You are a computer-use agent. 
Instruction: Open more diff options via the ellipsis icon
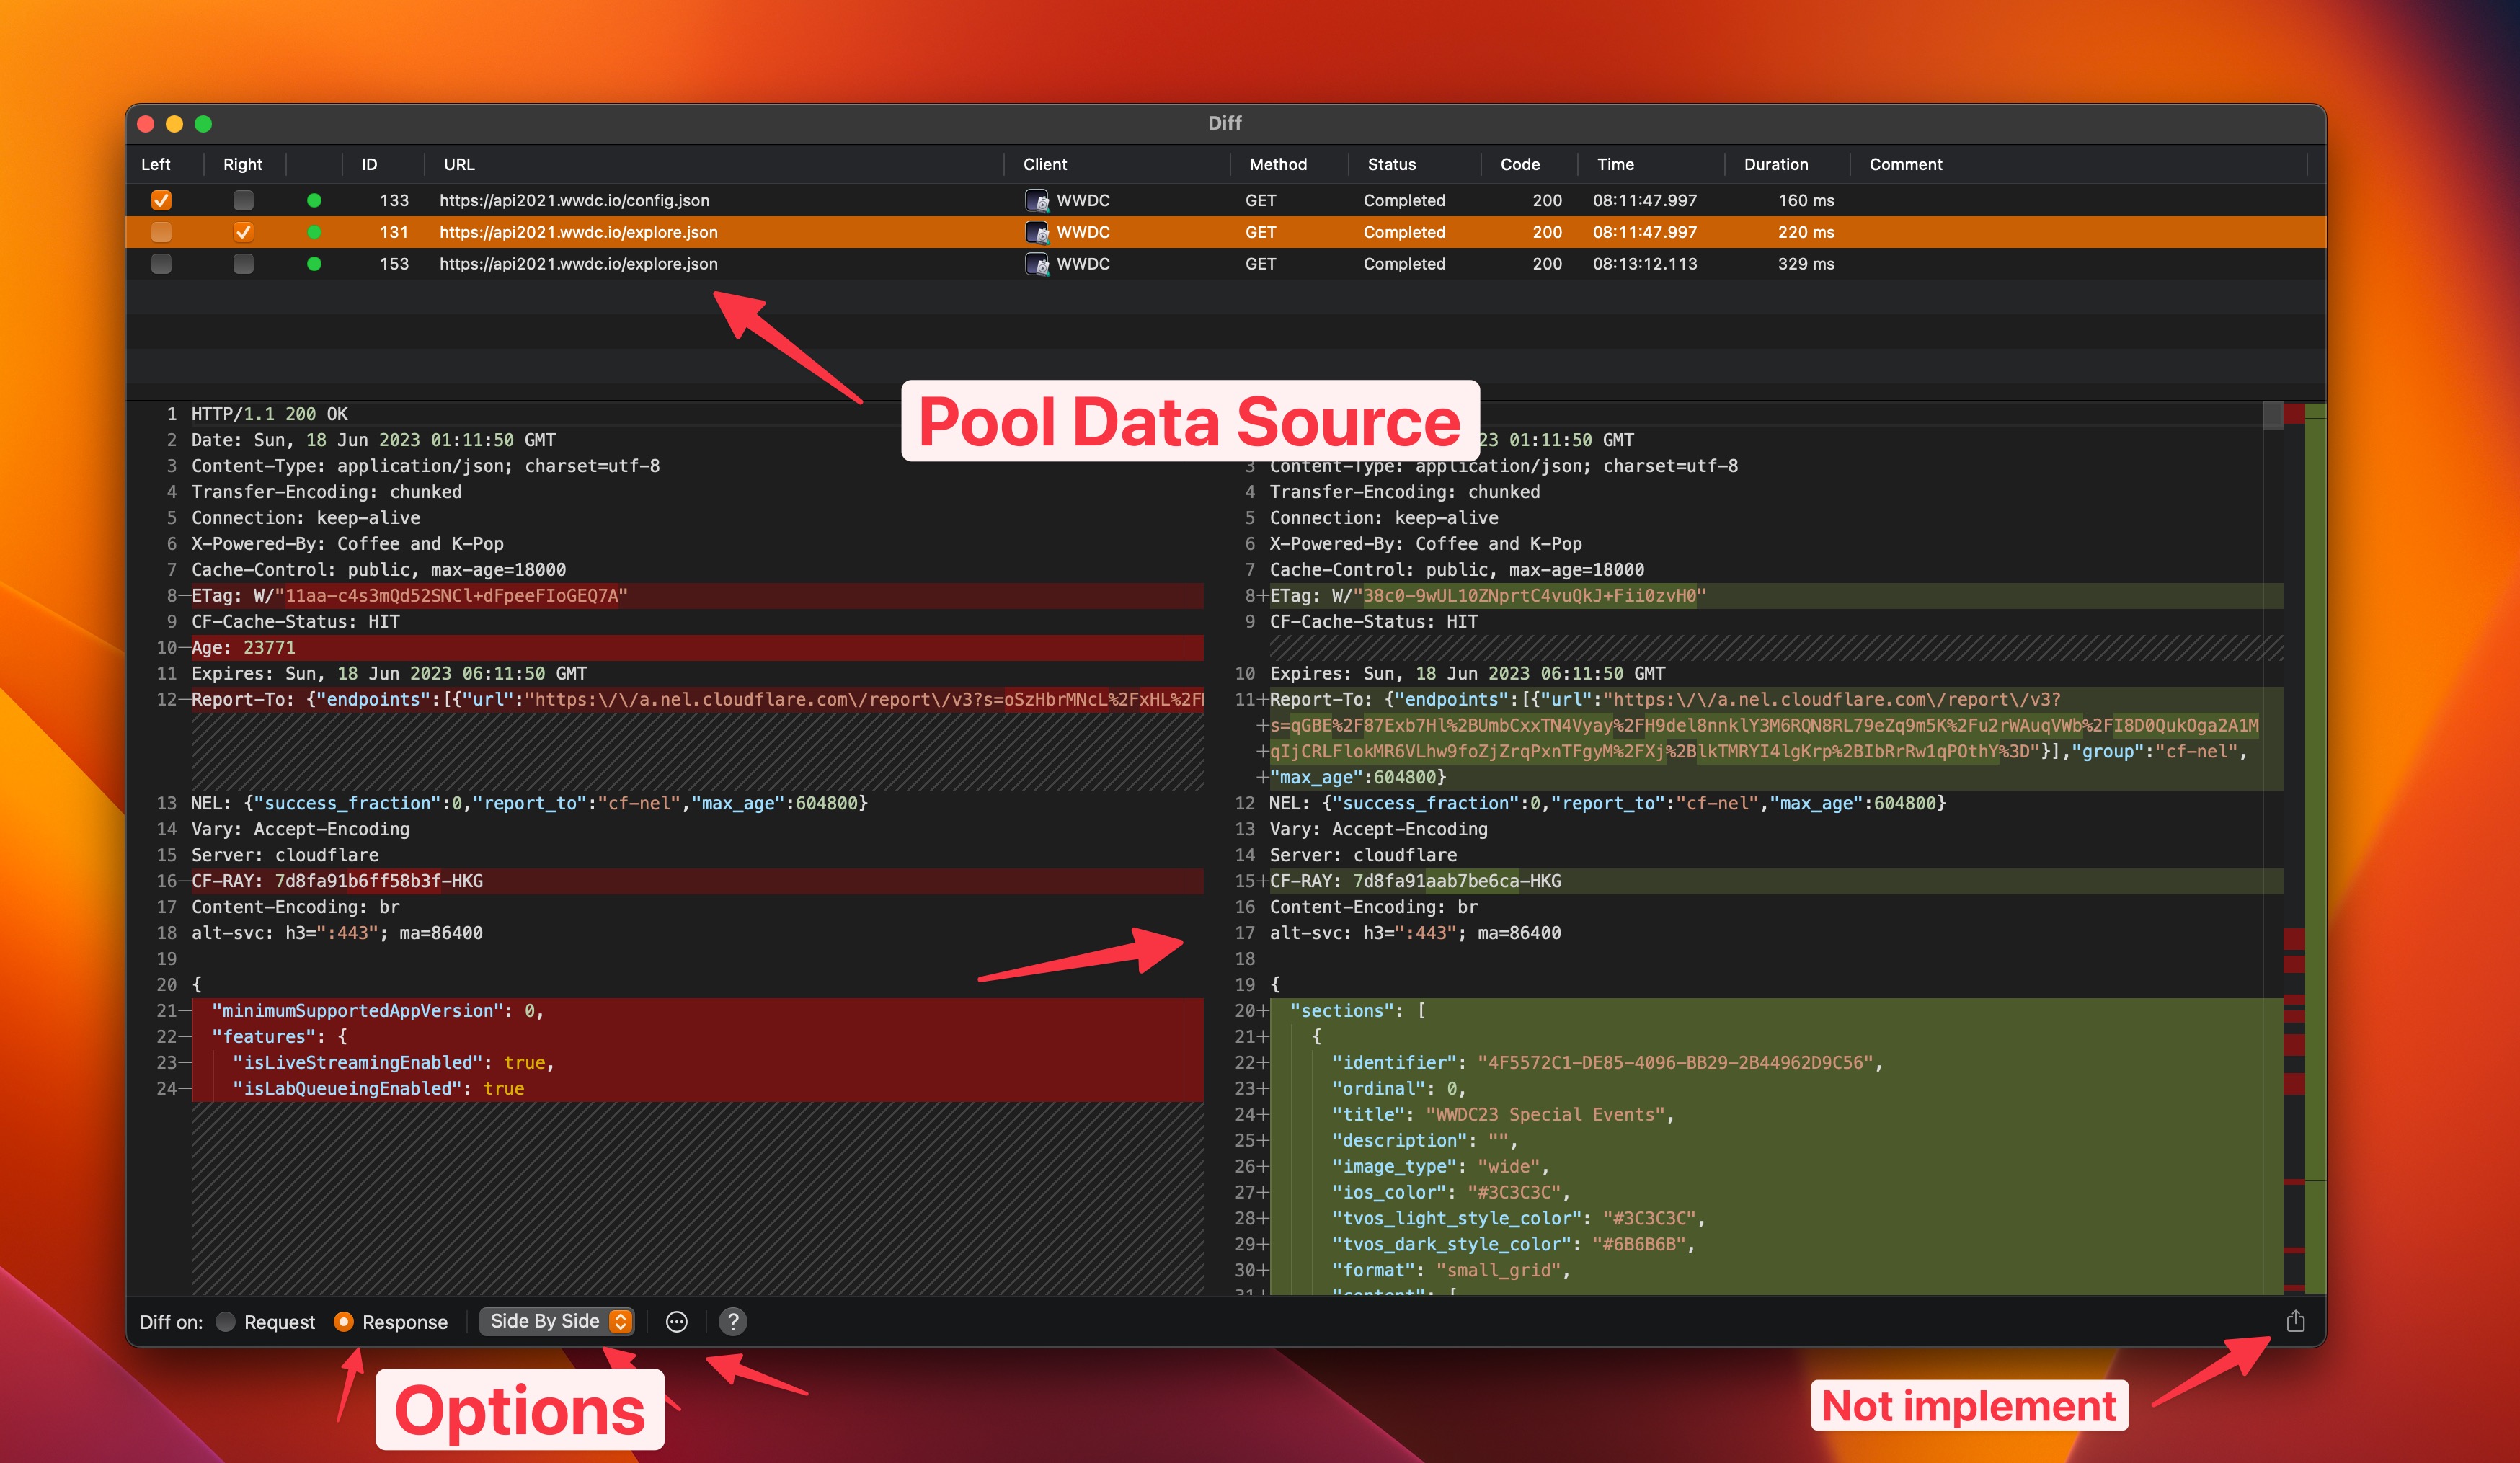coord(676,1322)
